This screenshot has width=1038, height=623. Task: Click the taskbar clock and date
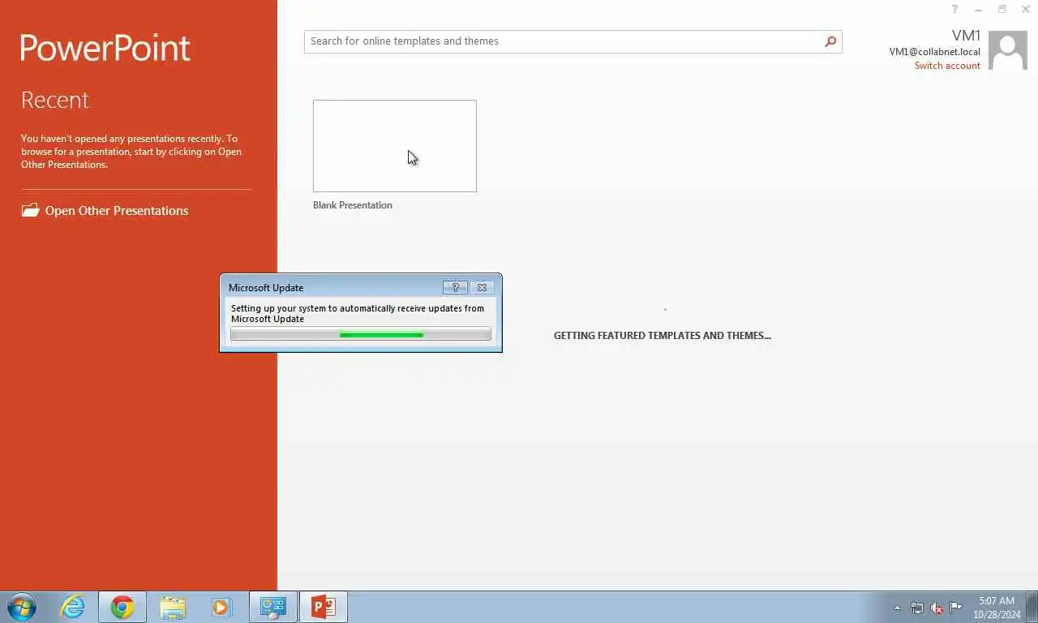tap(996, 608)
